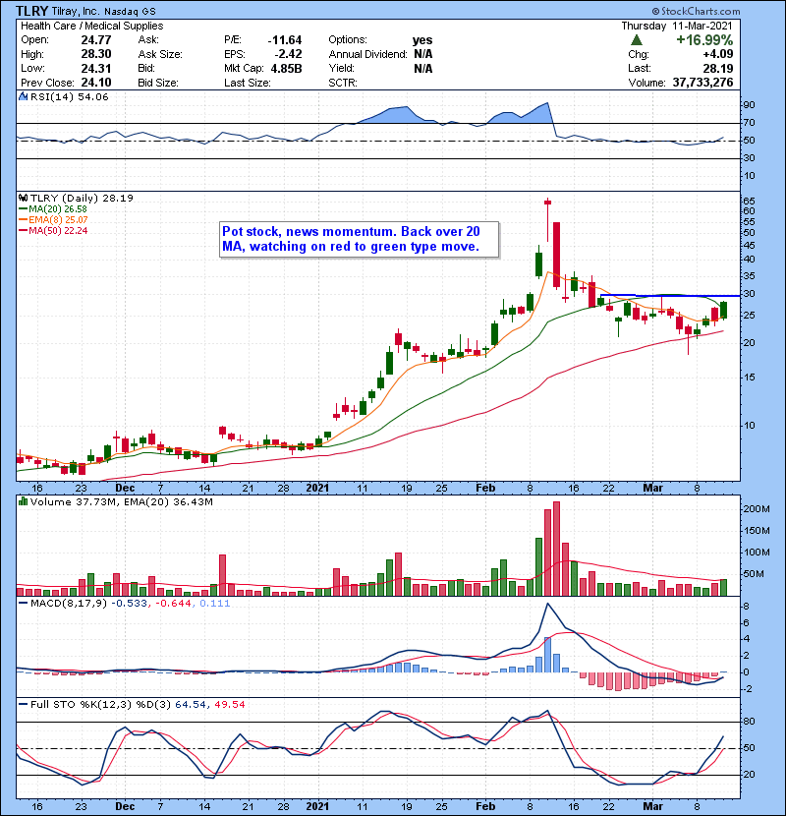Click the 2021 label on the price chart date axis
786x816 pixels.
(x=317, y=488)
